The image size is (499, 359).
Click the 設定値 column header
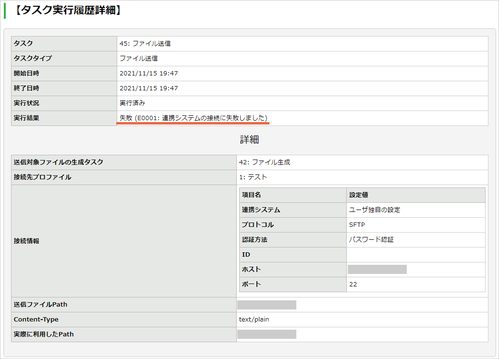coord(416,195)
